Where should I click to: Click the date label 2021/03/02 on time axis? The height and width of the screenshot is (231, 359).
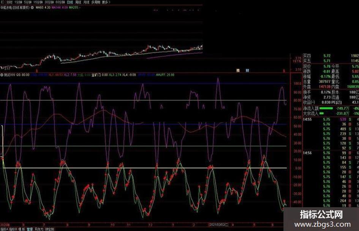click(x=219, y=225)
